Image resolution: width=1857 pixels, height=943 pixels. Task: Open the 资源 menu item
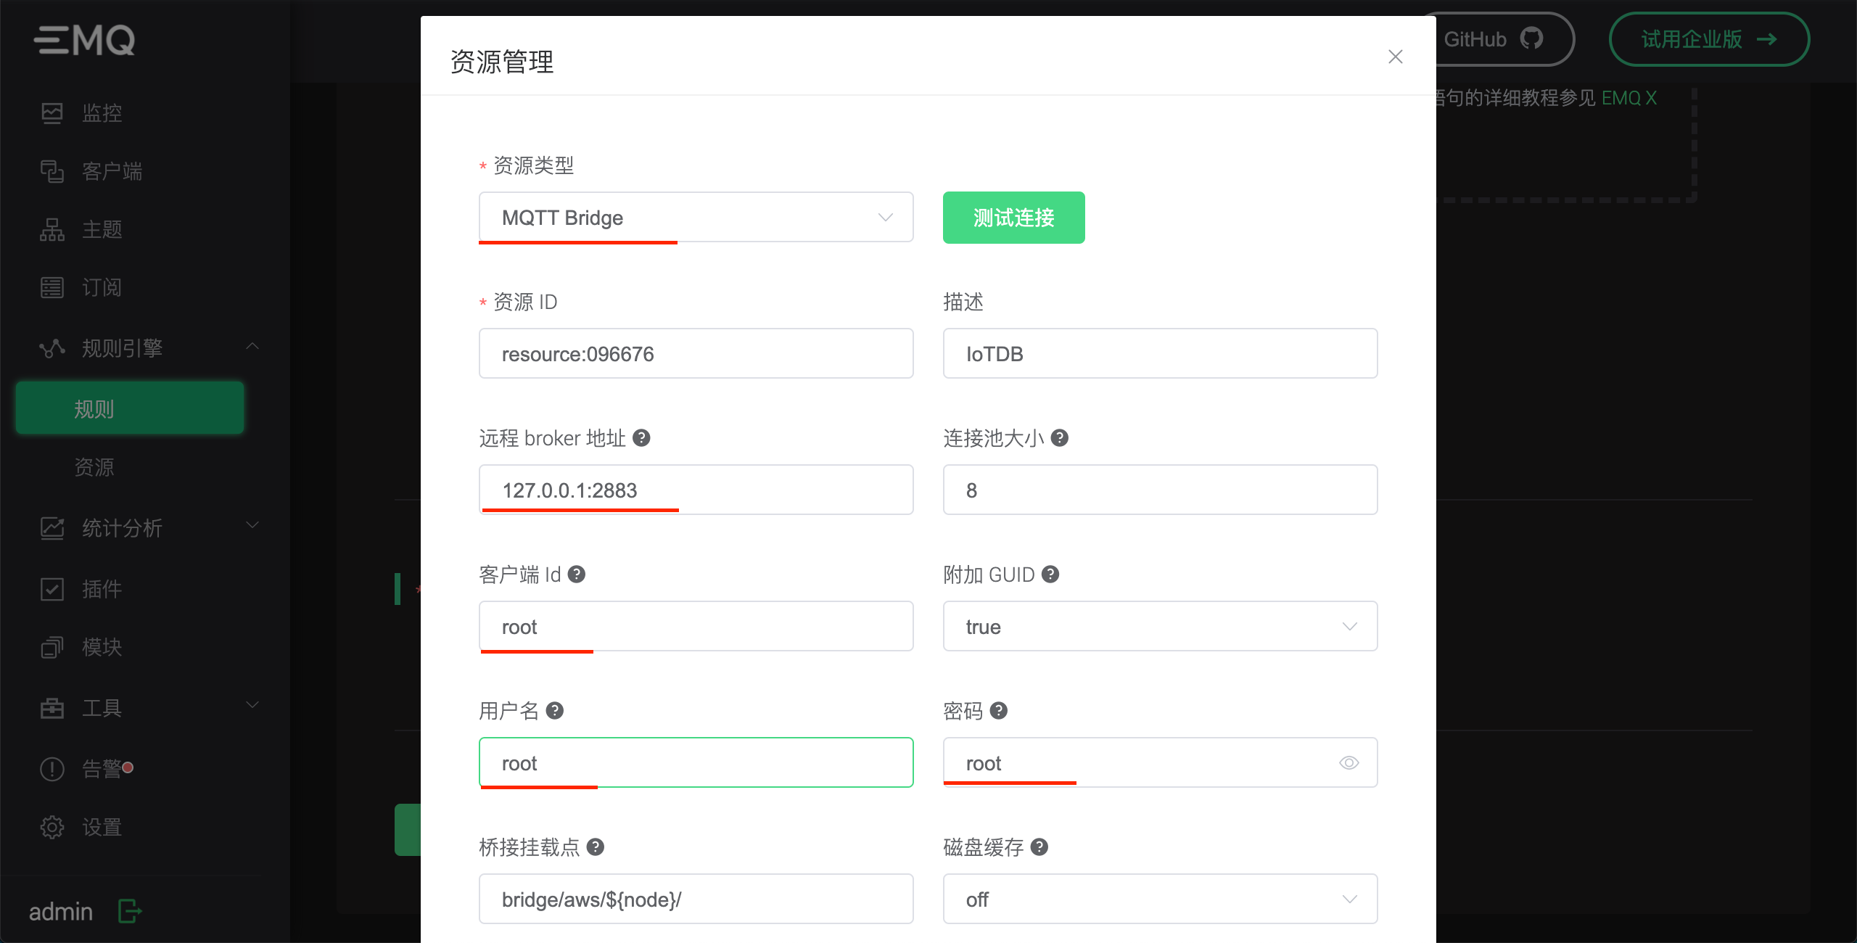point(93,467)
